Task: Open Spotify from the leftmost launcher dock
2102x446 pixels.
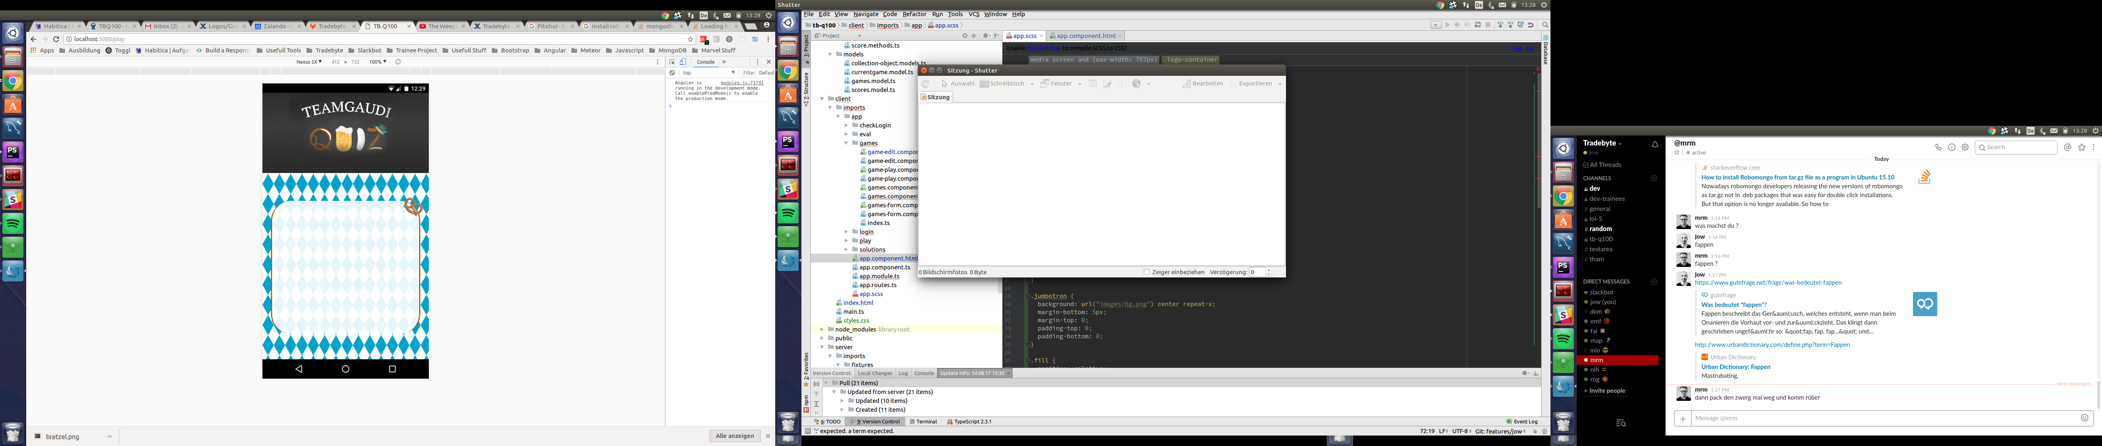Action: [x=13, y=223]
